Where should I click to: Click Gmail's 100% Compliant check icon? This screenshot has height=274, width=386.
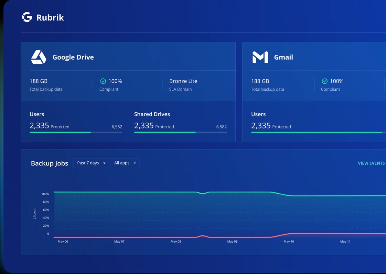click(324, 81)
